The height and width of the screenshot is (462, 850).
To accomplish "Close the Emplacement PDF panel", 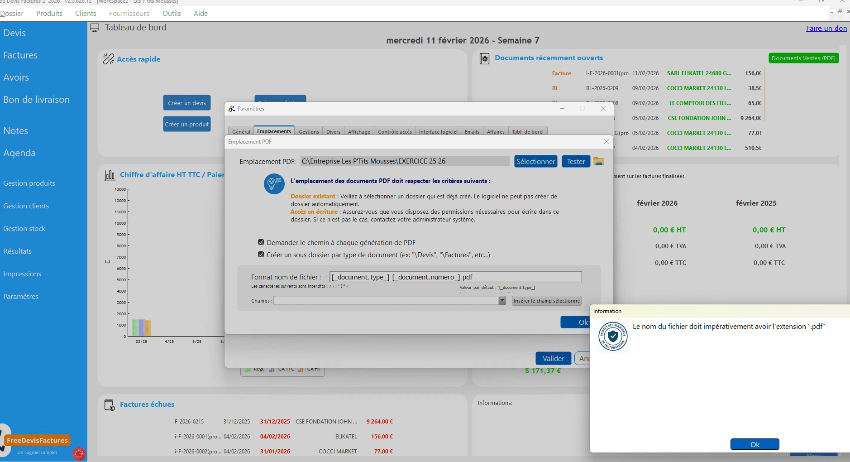I will [x=606, y=142].
